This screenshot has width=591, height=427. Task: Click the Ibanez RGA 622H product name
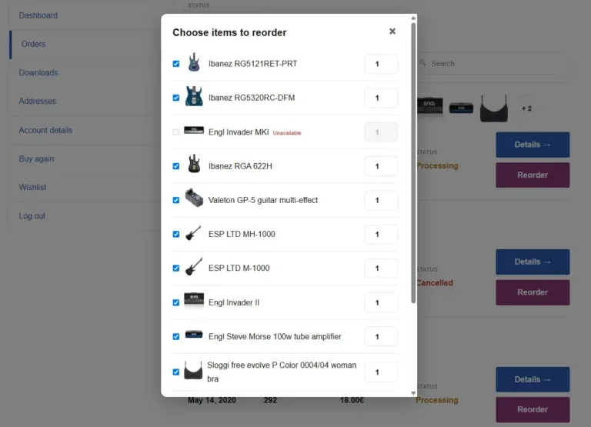240,166
